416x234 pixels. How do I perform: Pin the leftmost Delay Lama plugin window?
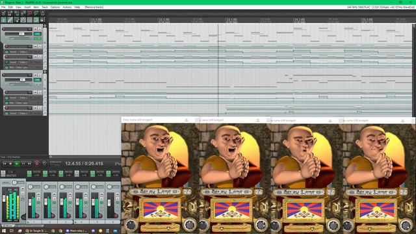point(187,120)
